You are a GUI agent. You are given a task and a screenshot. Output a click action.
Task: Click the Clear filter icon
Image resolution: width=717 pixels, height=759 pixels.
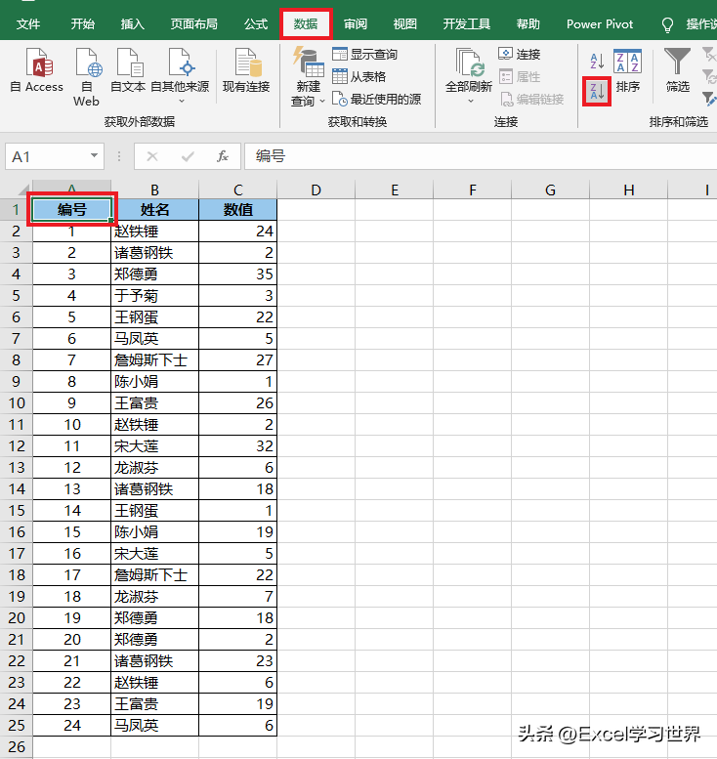709,55
